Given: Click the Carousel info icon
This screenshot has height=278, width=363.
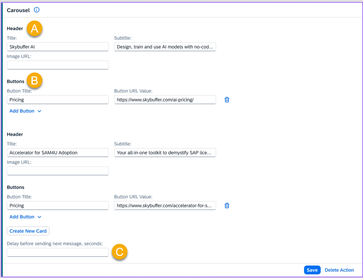Looking at the screenshot, I should [x=37, y=10].
